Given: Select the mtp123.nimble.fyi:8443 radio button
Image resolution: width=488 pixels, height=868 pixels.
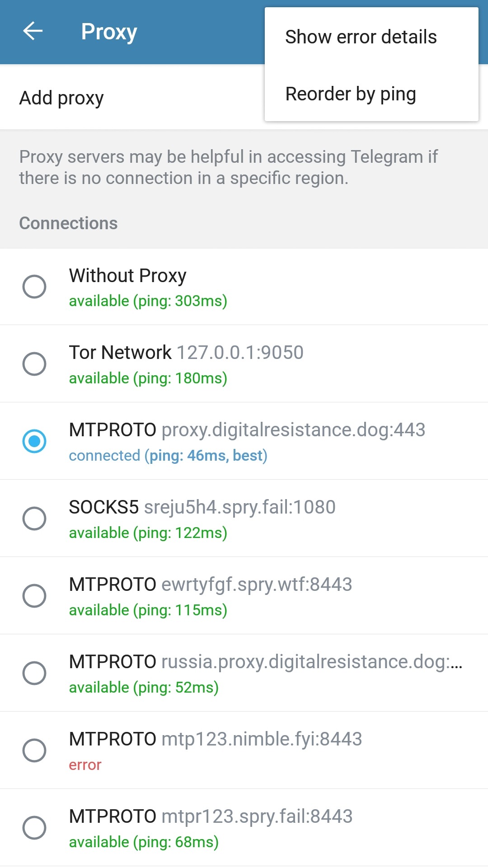Looking at the screenshot, I should [34, 750].
